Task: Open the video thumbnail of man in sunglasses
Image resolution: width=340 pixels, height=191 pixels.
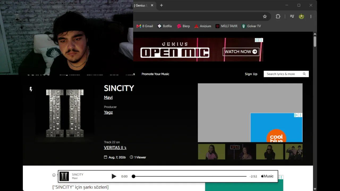Action: click(270, 152)
